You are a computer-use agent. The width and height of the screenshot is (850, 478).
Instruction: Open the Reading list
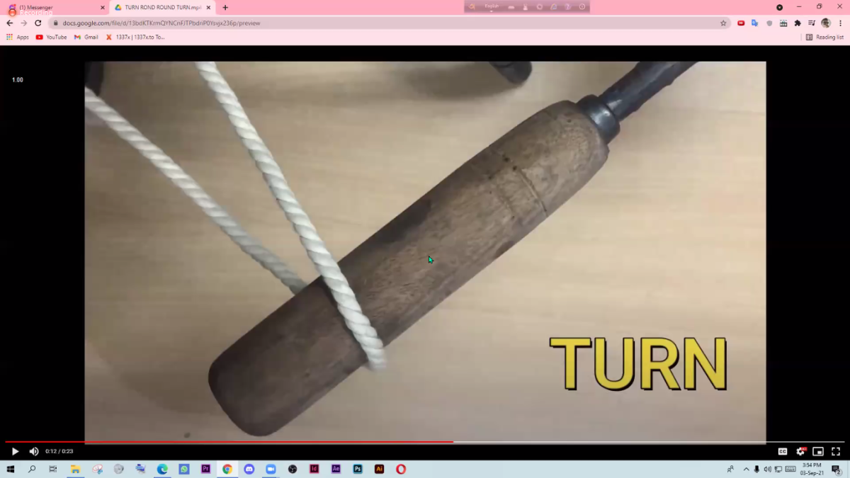click(825, 37)
